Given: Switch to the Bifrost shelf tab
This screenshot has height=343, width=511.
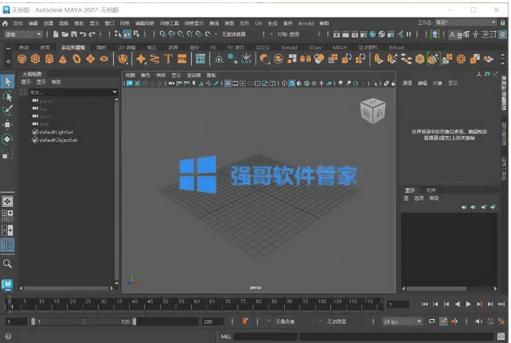Looking at the screenshot, I should tap(396, 48).
